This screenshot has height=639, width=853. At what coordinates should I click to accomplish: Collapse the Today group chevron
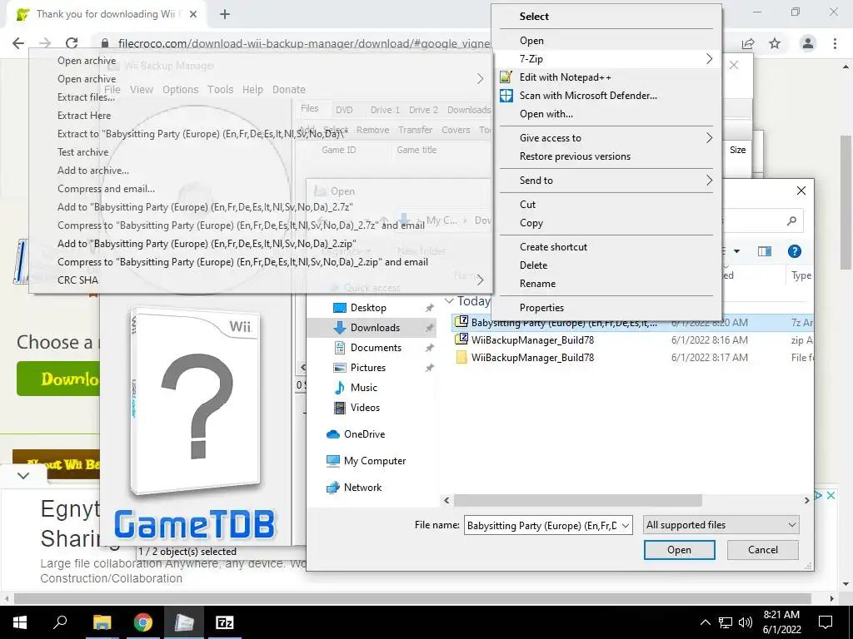tap(449, 300)
